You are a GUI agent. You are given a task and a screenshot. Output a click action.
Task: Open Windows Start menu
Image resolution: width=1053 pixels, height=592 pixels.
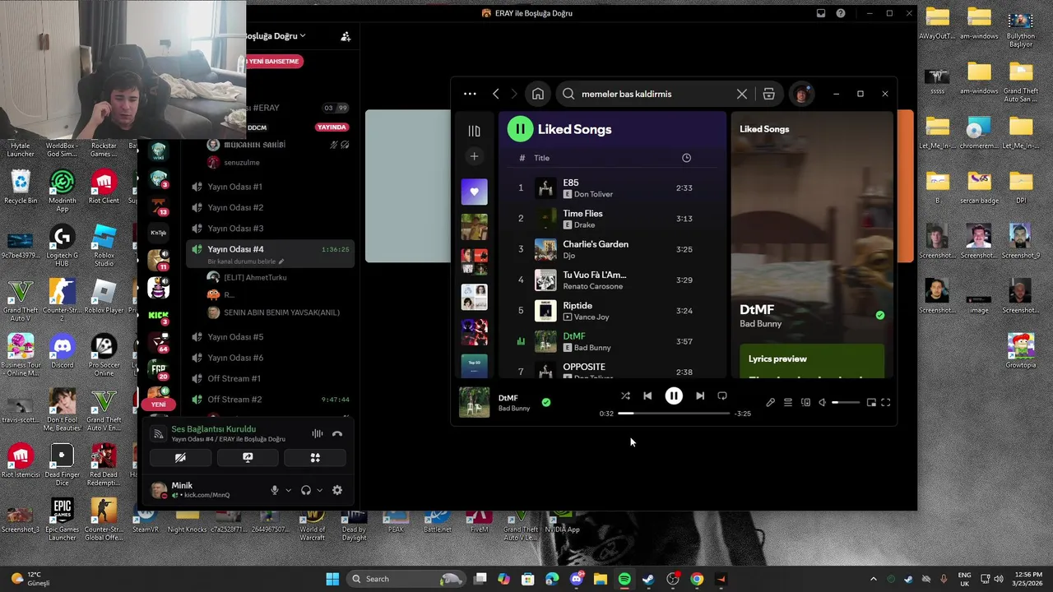coord(332,579)
